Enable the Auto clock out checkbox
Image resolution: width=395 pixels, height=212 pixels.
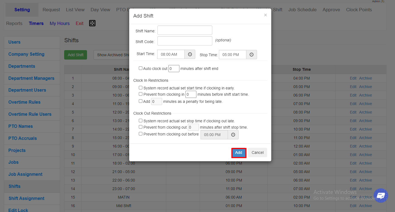click(x=140, y=68)
